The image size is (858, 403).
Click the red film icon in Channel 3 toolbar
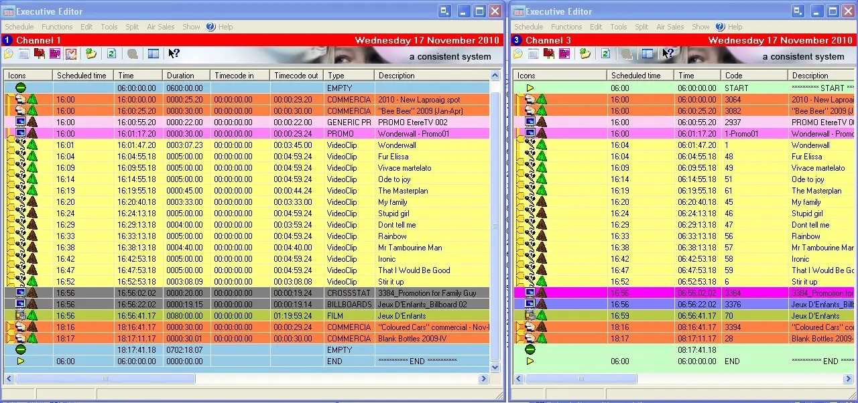coord(549,54)
